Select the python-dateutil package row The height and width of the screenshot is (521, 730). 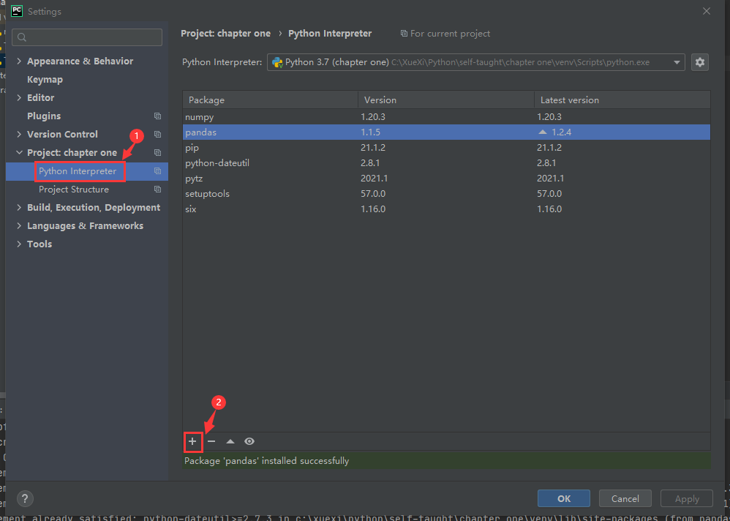[x=446, y=163]
